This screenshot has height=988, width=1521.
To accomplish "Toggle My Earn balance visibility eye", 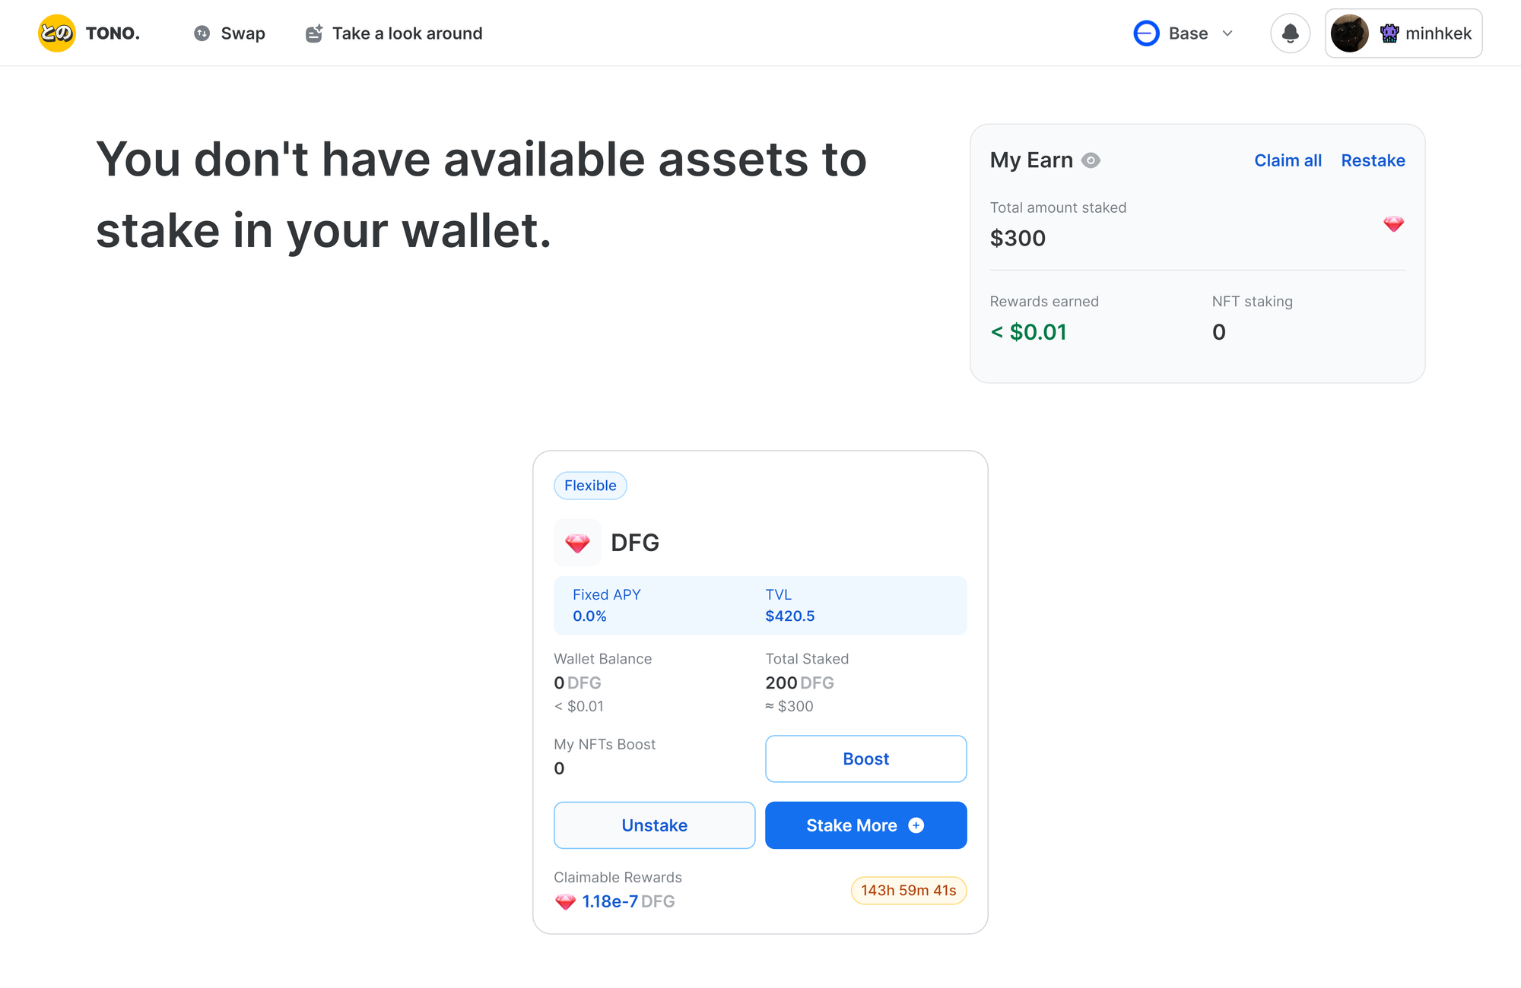I will 1091,160.
